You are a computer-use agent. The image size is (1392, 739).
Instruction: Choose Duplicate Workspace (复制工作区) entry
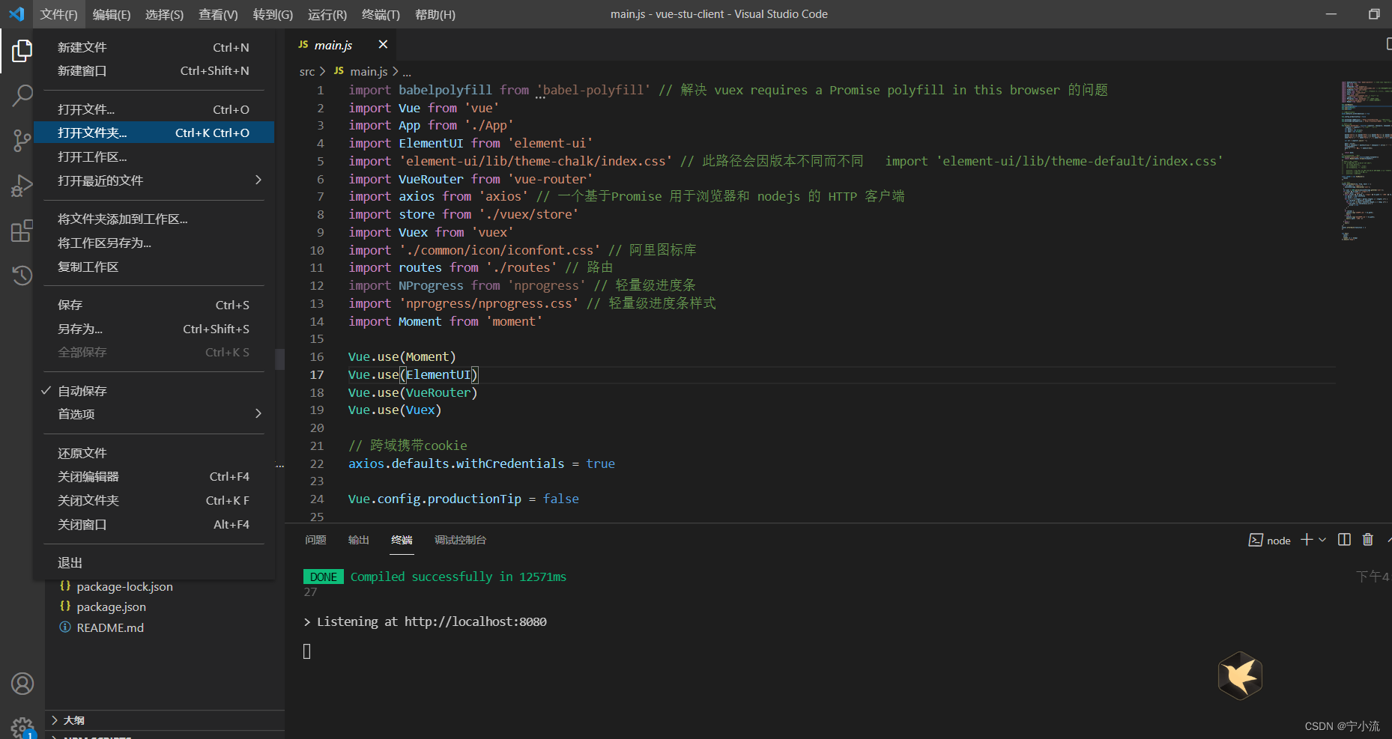[154, 267]
